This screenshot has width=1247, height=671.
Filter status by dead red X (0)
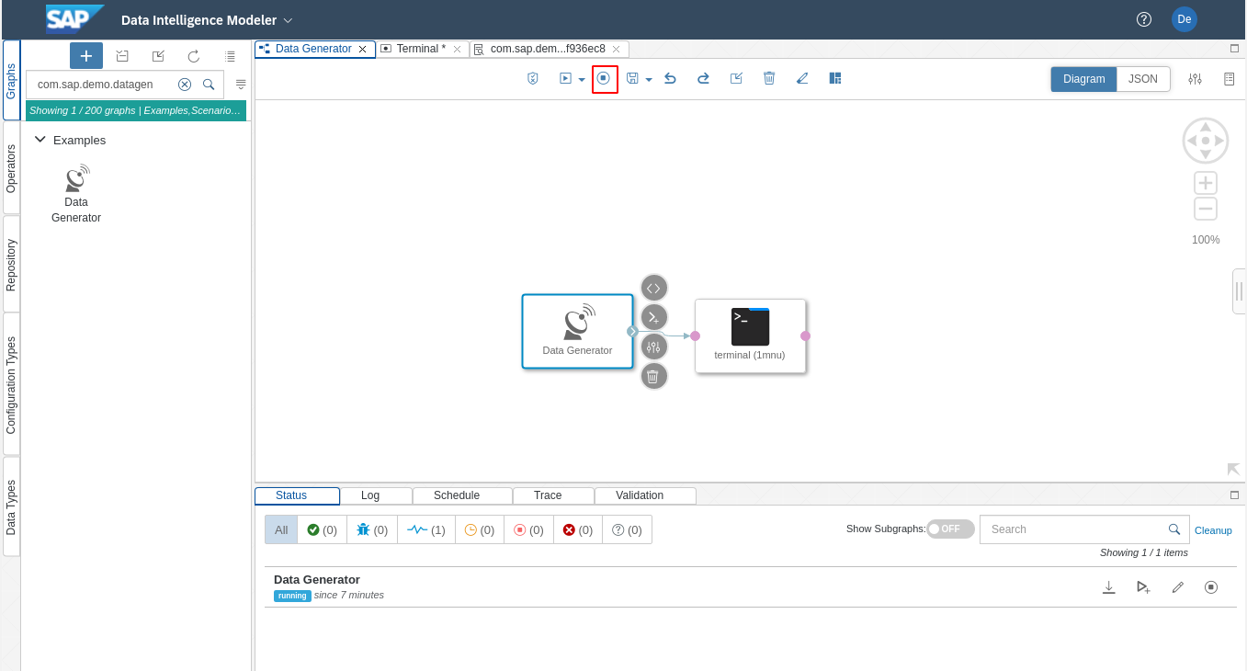pos(578,529)
